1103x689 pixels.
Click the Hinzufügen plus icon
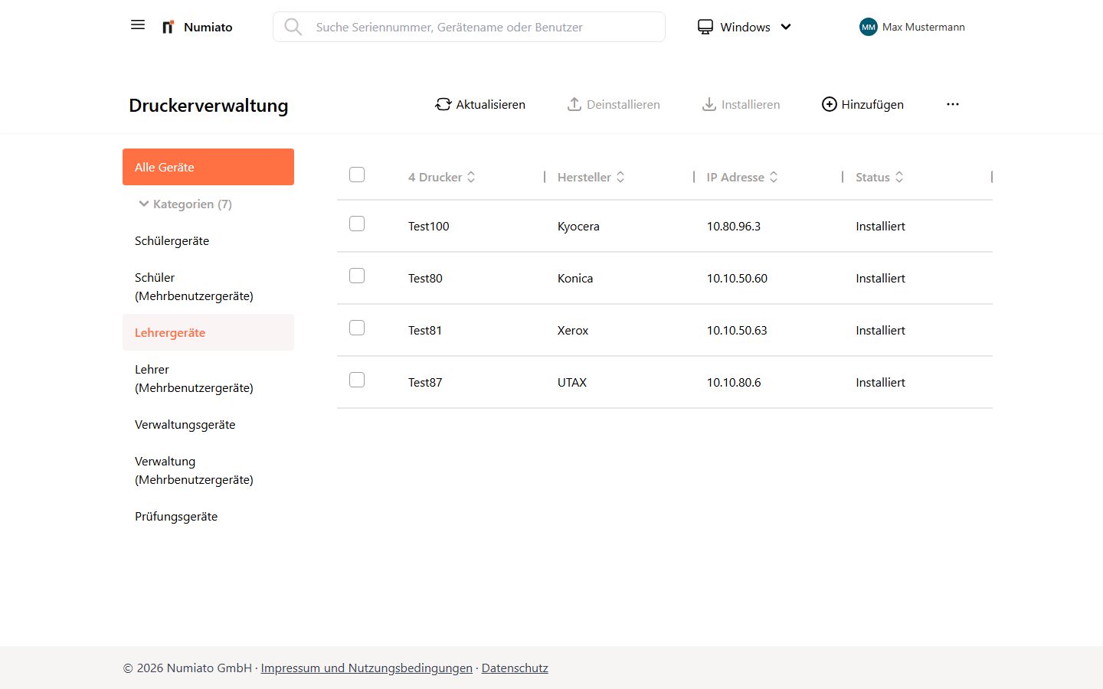coord(829,104)
